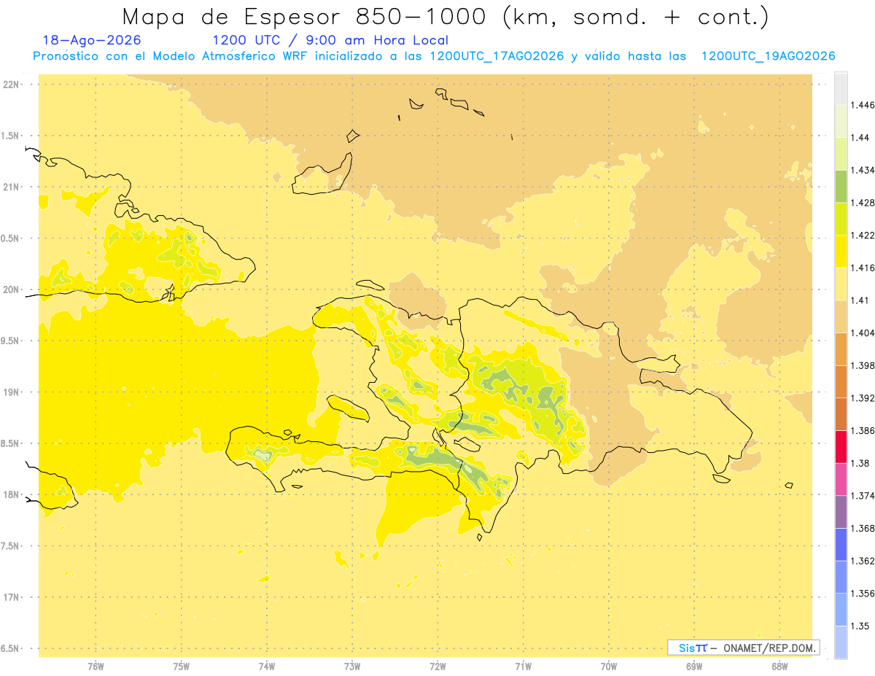This screenshot has height=676, width=875.
Task: Click the pink legend band between 1.374 and 1.38
Action: (841, 480)
